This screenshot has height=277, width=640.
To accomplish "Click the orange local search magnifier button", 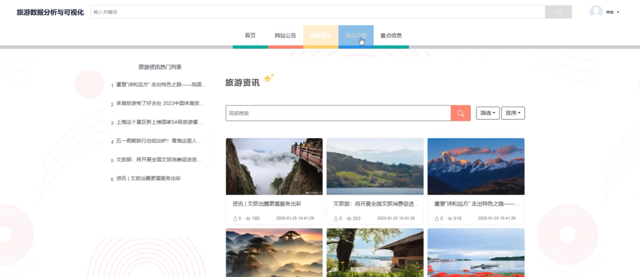I will (460, 113).
